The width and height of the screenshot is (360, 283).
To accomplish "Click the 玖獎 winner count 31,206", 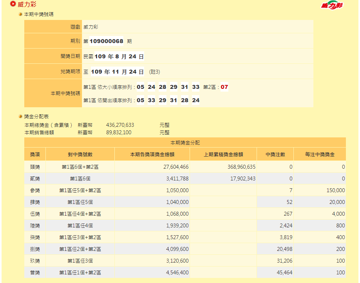I will click(285, 261).
